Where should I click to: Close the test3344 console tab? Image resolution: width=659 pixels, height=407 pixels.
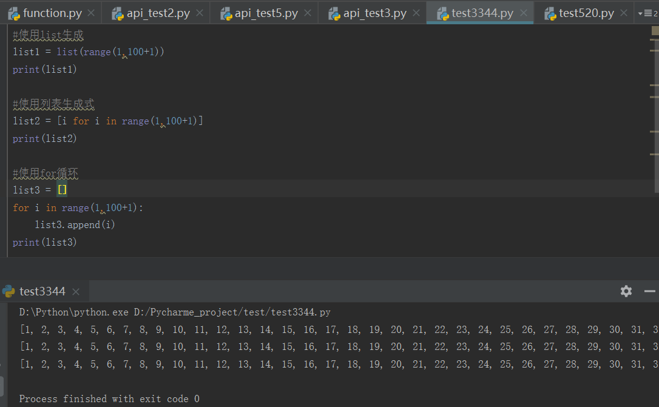(76, 292)
